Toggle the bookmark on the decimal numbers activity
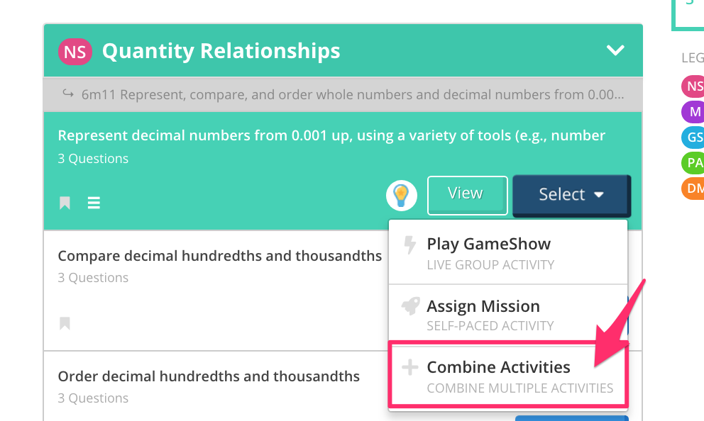The image size is (704, 421). 64,203
